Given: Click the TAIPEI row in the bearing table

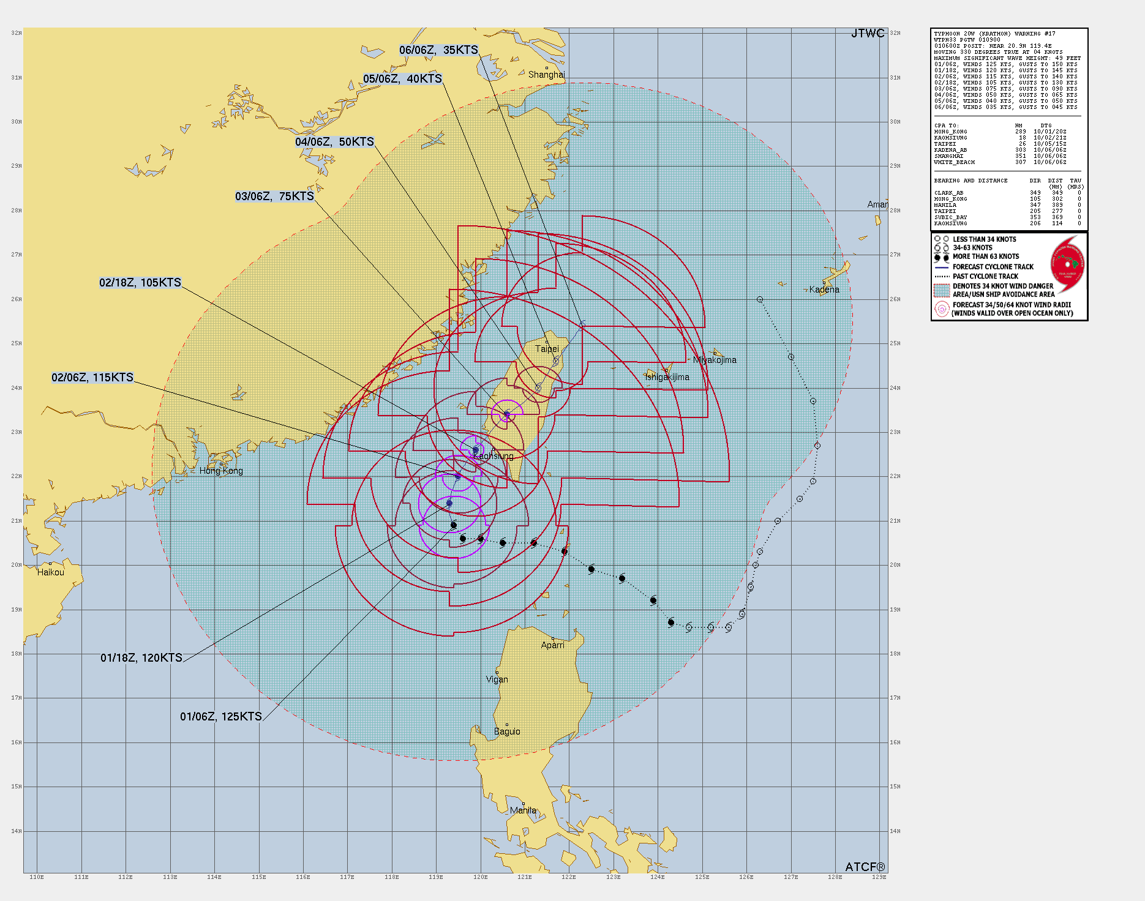Looking at the screenshot, I should [1007, 211].
